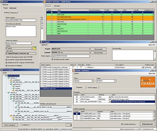Viewport: 157px width, 131px height.
Task: Tick the SBD licence row checkbox
Action: [x=52, y=34]
